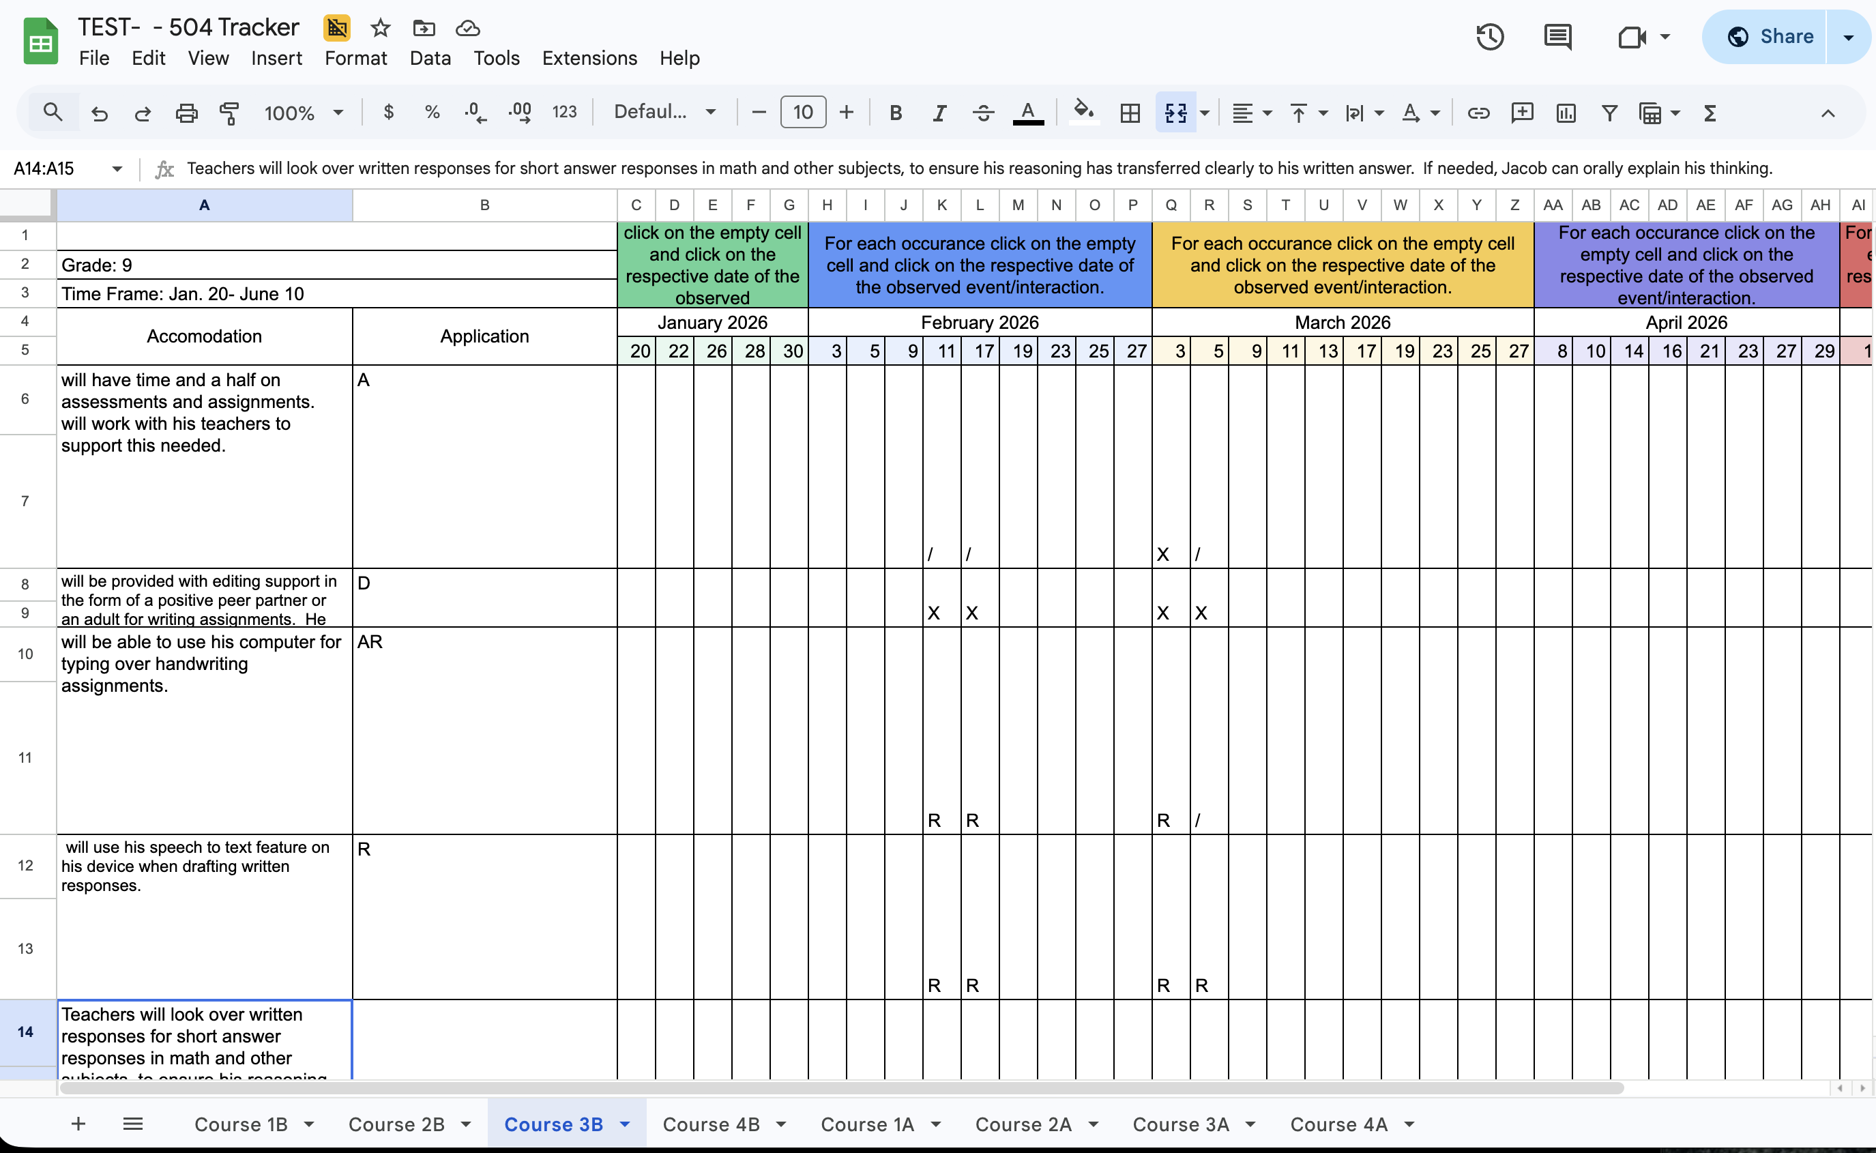This screenshot has width=1876, height=1153.
Task: Toggle italic formatting
Action: (x=939, y=113)
